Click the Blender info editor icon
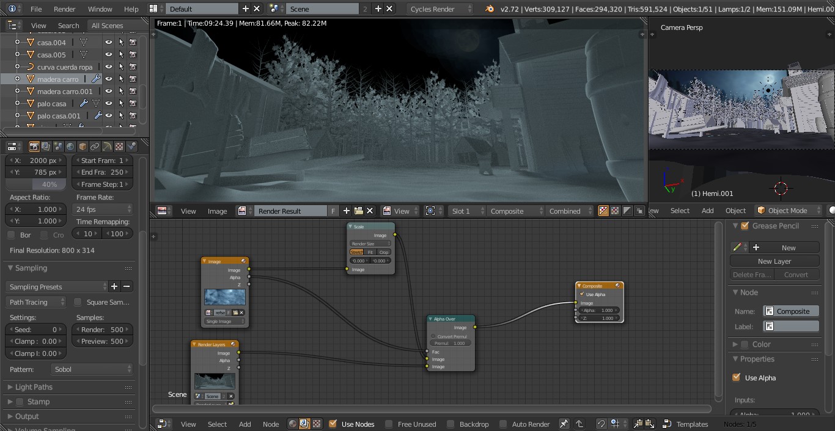This screenshot has width=835, height=431. click(x=12, y=9)
